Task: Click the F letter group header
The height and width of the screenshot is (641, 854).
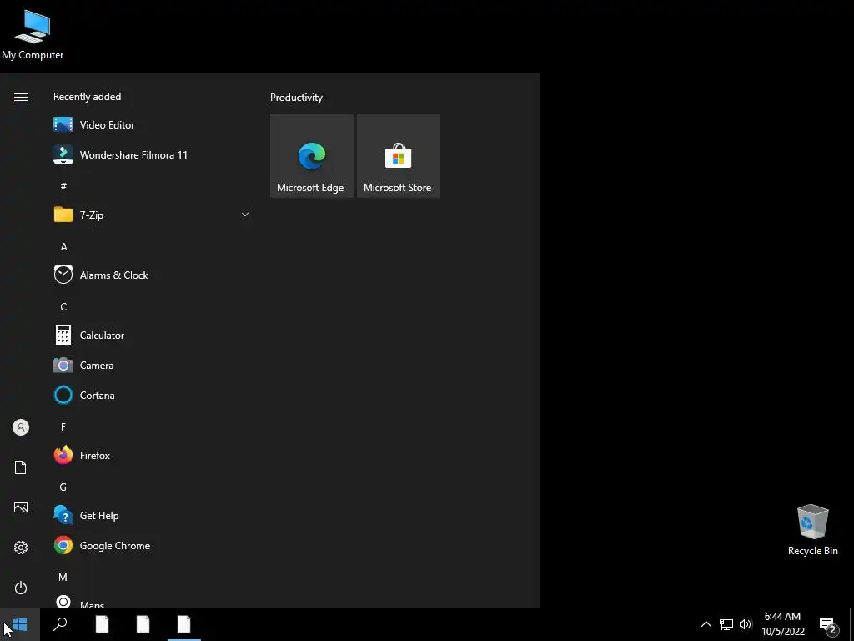Action: (x=63, y=426)
